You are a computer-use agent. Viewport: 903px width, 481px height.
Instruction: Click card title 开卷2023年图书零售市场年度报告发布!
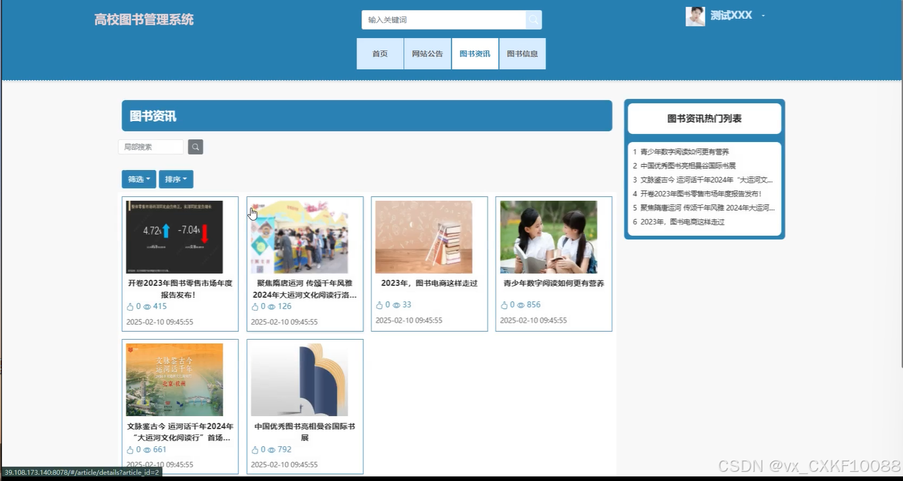point(180,289)
